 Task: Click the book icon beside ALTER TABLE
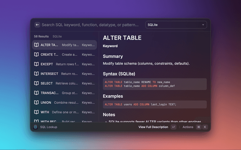coord(36,45)
